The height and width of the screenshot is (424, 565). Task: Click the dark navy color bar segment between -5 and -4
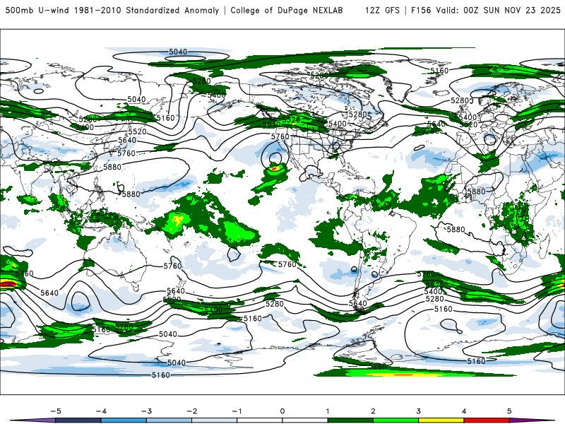[78, 420]
